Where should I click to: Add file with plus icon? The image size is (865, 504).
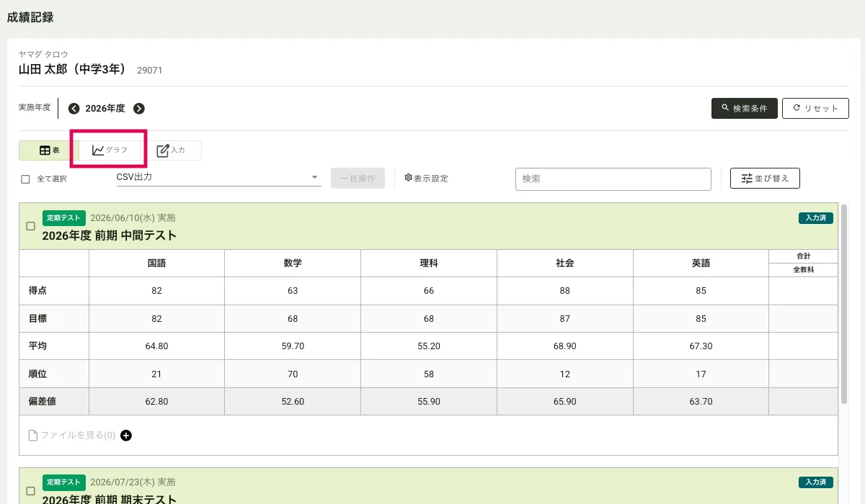pyautogui.click(x=126, y=436)
